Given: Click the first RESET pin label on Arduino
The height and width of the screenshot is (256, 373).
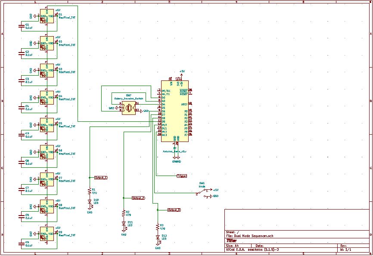Looking at the screenshot, I should click(183, 91).
